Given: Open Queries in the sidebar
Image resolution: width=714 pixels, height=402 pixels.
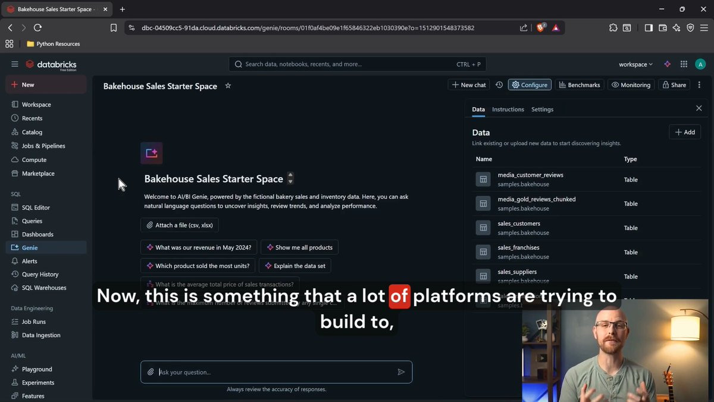Looking at the screenshot, I should pos(46,221).
